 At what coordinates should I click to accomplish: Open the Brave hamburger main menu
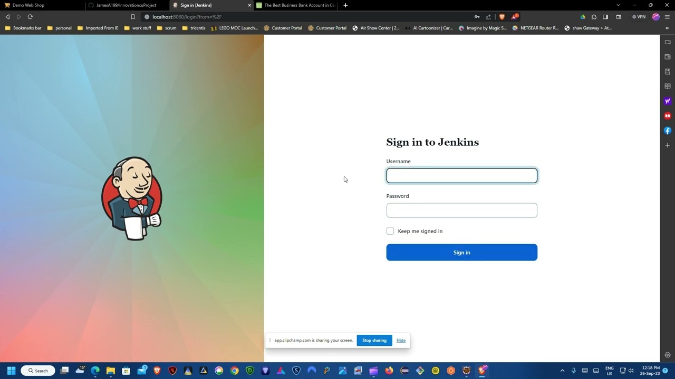coord(667,17)
